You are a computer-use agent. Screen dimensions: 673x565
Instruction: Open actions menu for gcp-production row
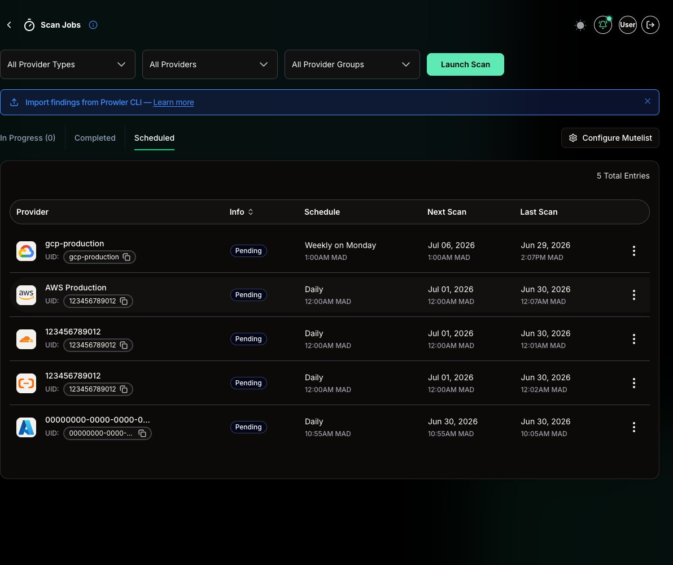(x=634, y=251)
